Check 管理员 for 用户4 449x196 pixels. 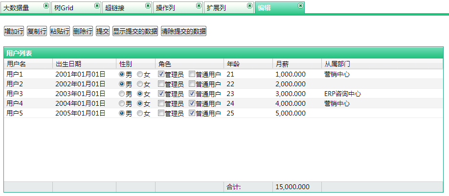click(161, 103)
